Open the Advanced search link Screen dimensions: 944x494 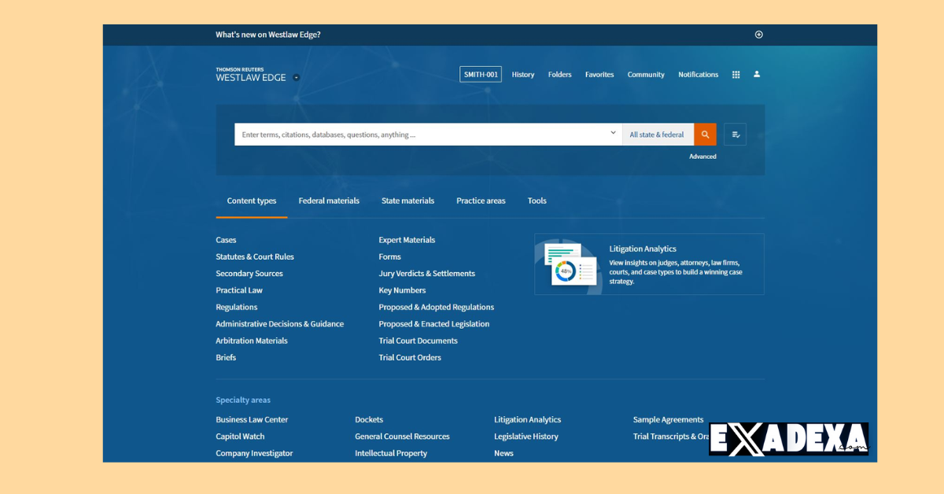coord(702,156)
